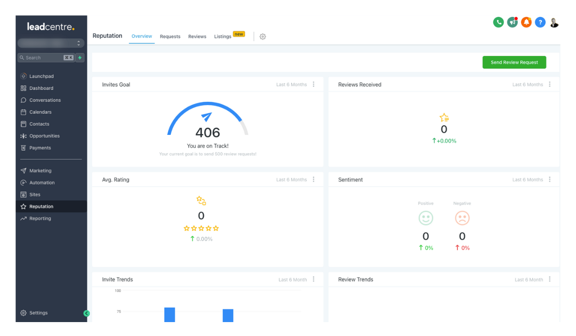The height and width of the screenshot is (336, 576).
Task: Click the leadcentre logo
Action: (x=51, y=27)
